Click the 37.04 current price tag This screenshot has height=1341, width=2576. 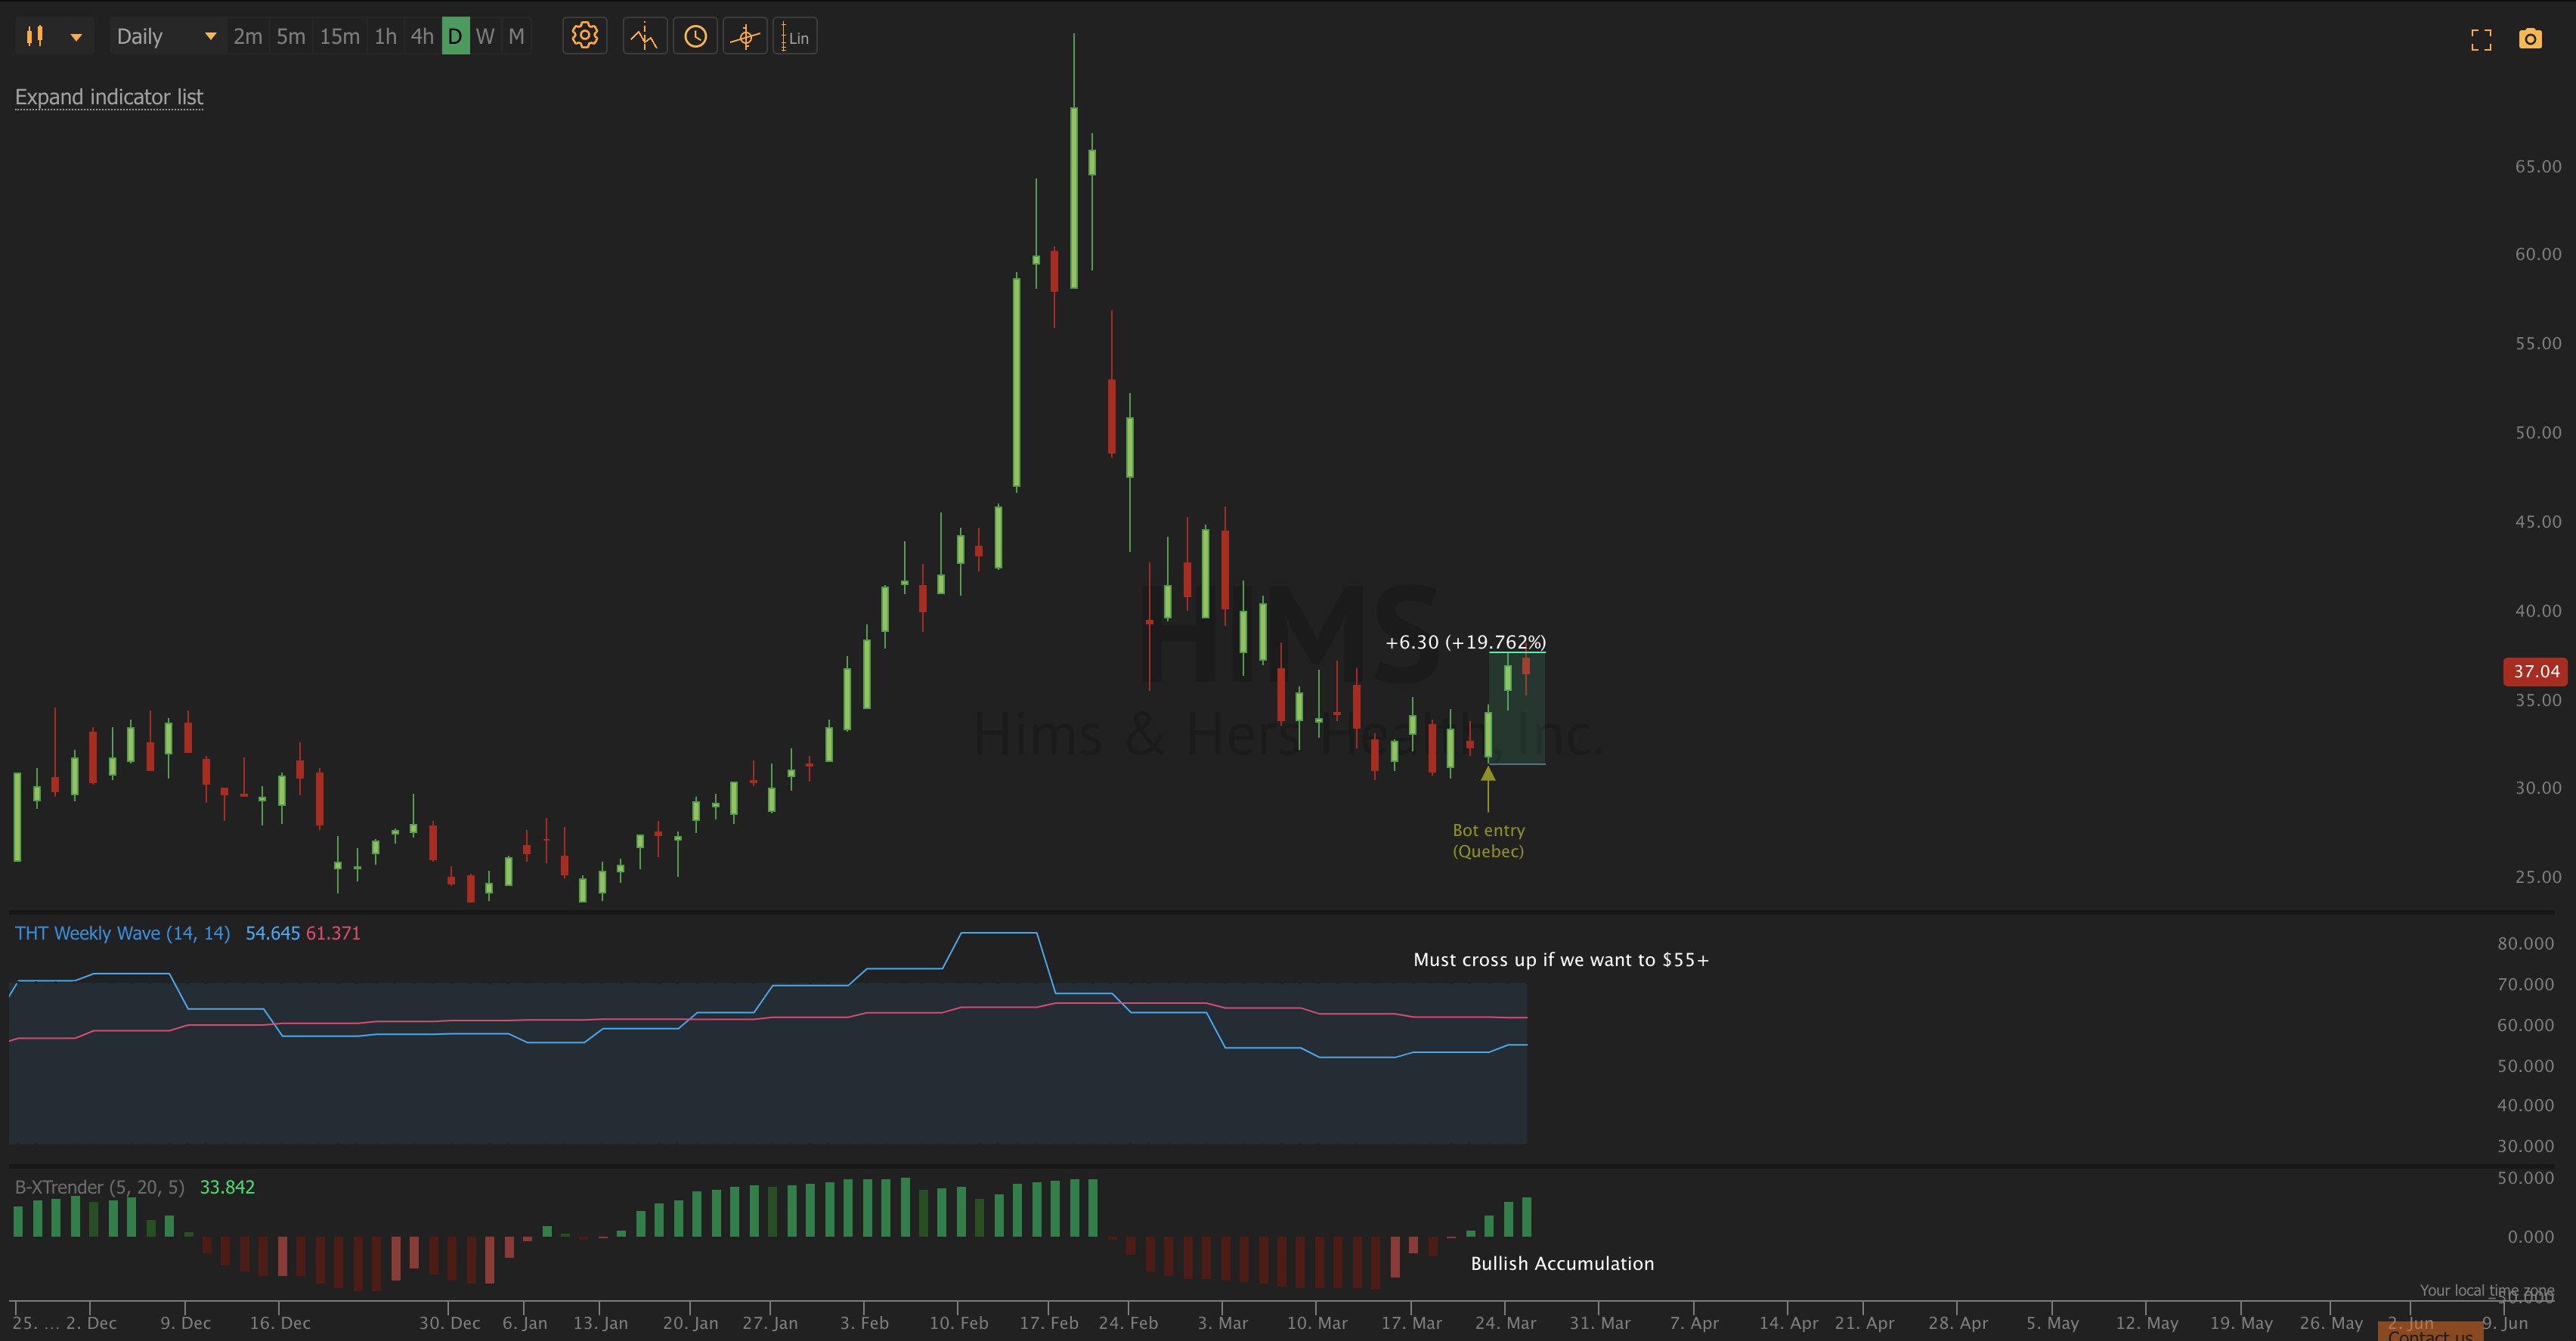click(2536, 672)
